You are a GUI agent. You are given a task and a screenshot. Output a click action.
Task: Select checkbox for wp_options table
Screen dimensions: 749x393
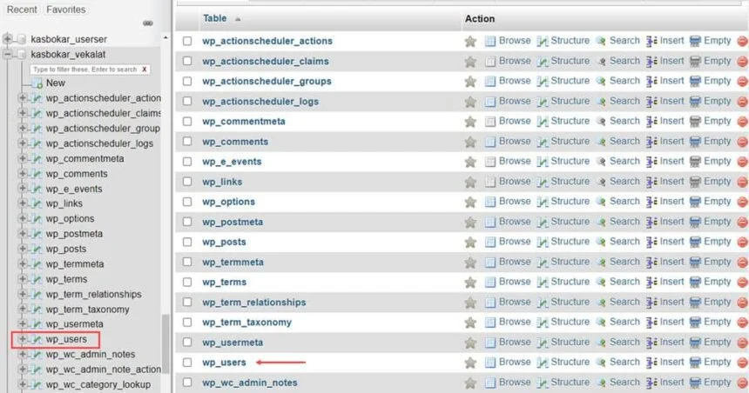187,202
